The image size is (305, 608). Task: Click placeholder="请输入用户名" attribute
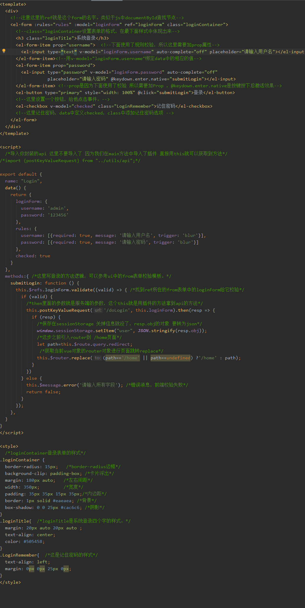pos(242,52)
